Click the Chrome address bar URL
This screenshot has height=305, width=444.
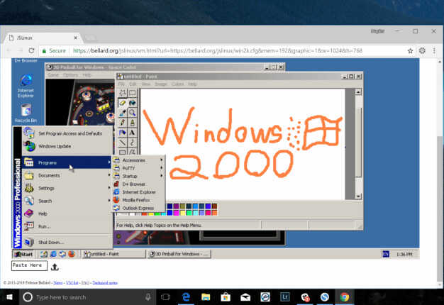click(218, 50)
